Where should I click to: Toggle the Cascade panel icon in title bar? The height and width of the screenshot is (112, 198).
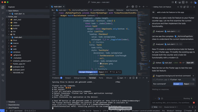[x=183, y=2]
